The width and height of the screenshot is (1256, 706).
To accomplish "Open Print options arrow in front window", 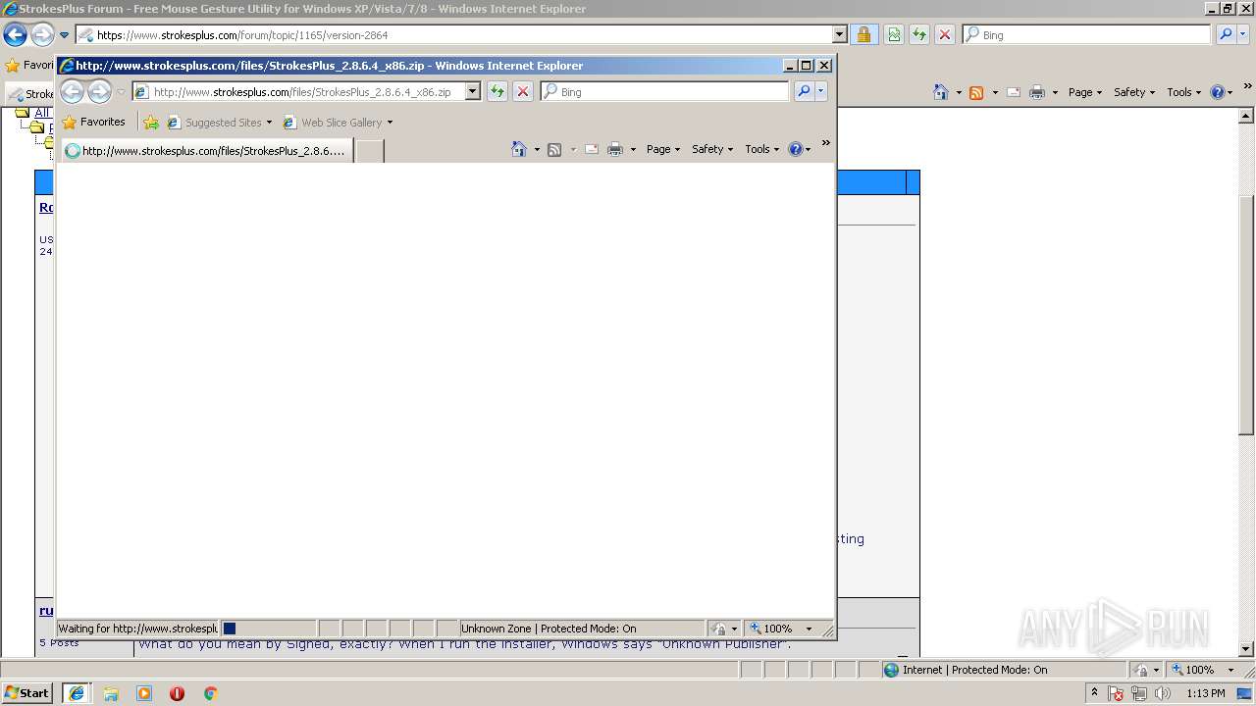I will tap(633, 149).
